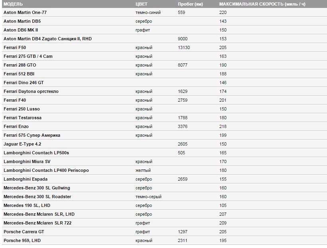
Task: Select the 'Mercedes-Benz Mclaren SLR, LHD' name
Action: point(39,214)
